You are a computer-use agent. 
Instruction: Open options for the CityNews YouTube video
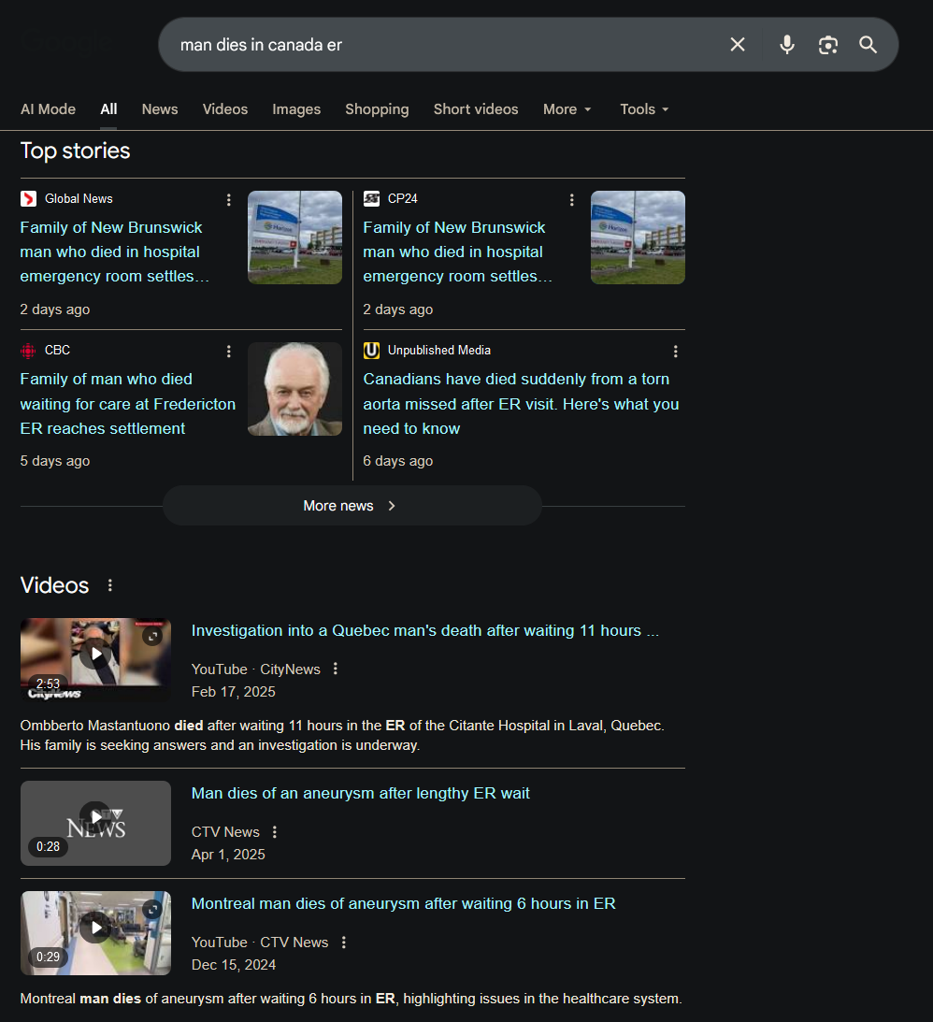click(336, 669)
